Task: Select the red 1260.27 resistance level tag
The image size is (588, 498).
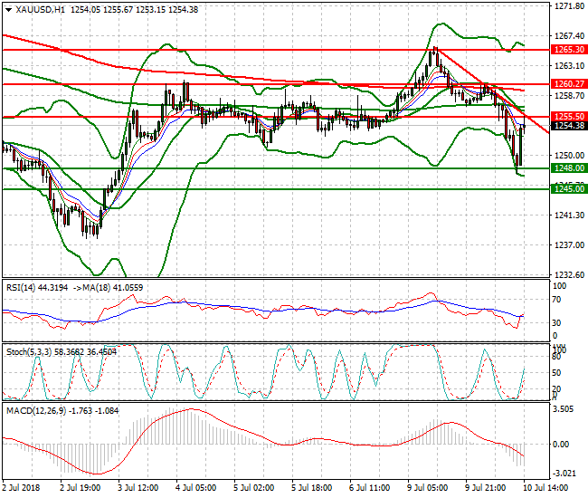Action: coord(568,83)
